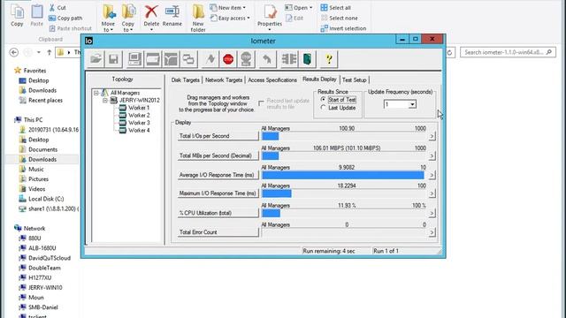The image size is (566, 318).
Task: Open arrow beside Total Error Count bar
Action: tap(432, 232)
